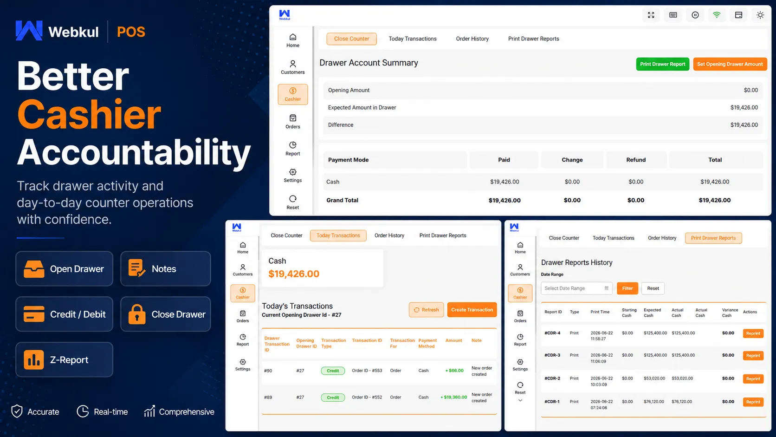
Task: Open Settings in Today's Transactions window sidebar
Action: pos(243,365)
